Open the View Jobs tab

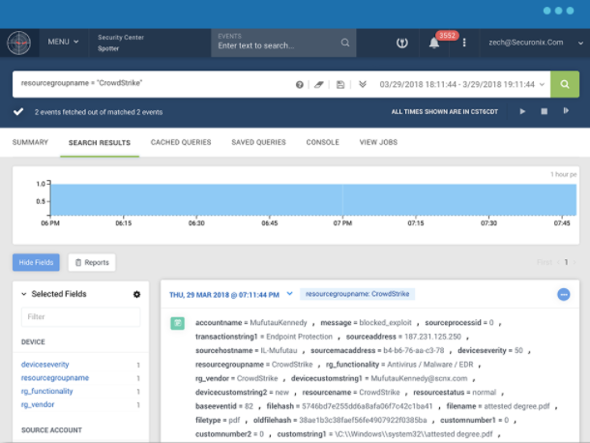click(x=378, y=142)
